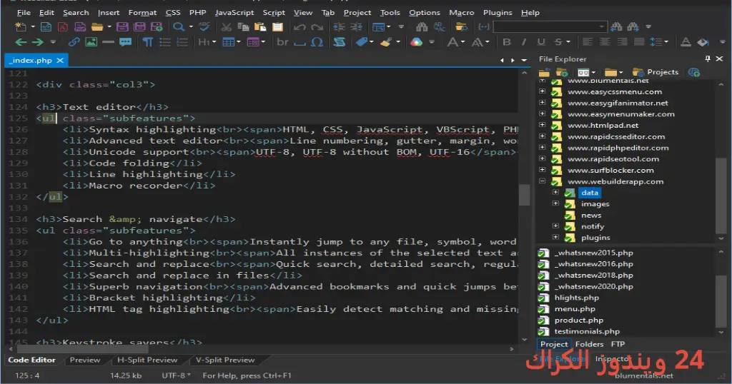
Task: Open the Insert Table dropdown
Action: 239,42
